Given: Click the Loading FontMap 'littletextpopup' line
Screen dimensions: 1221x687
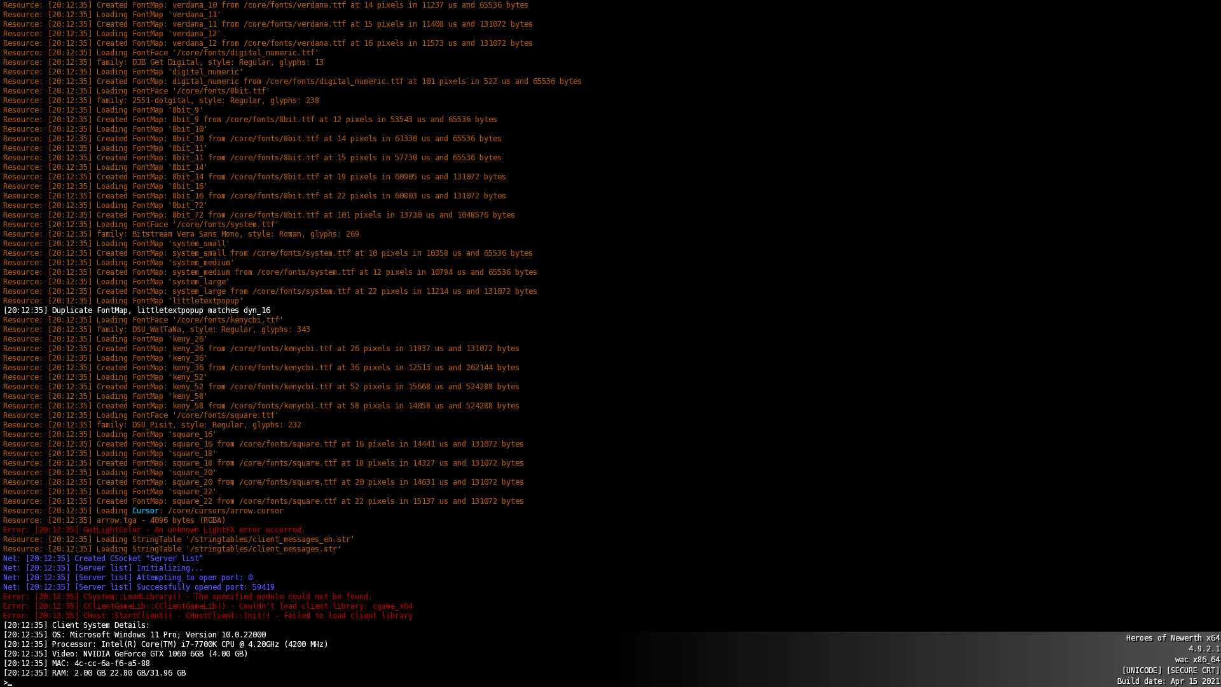Looking at the screenshot, I should 123,301.
